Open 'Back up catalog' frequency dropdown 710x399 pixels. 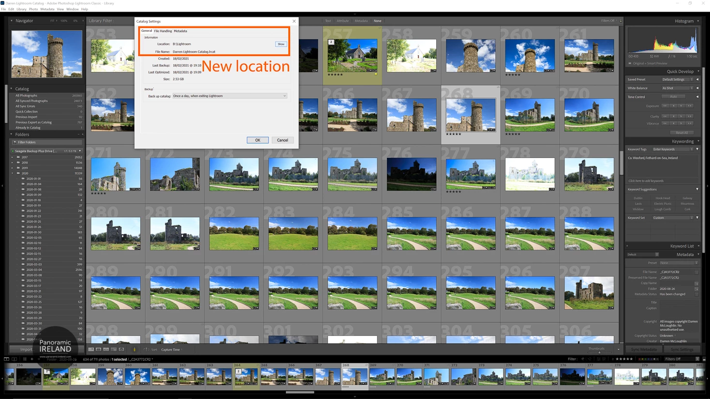pyautogui.click(x=230, y=96)
